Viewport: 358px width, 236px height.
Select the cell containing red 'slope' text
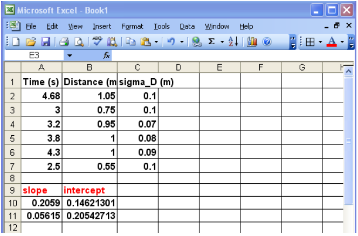(x=42, y=190)
